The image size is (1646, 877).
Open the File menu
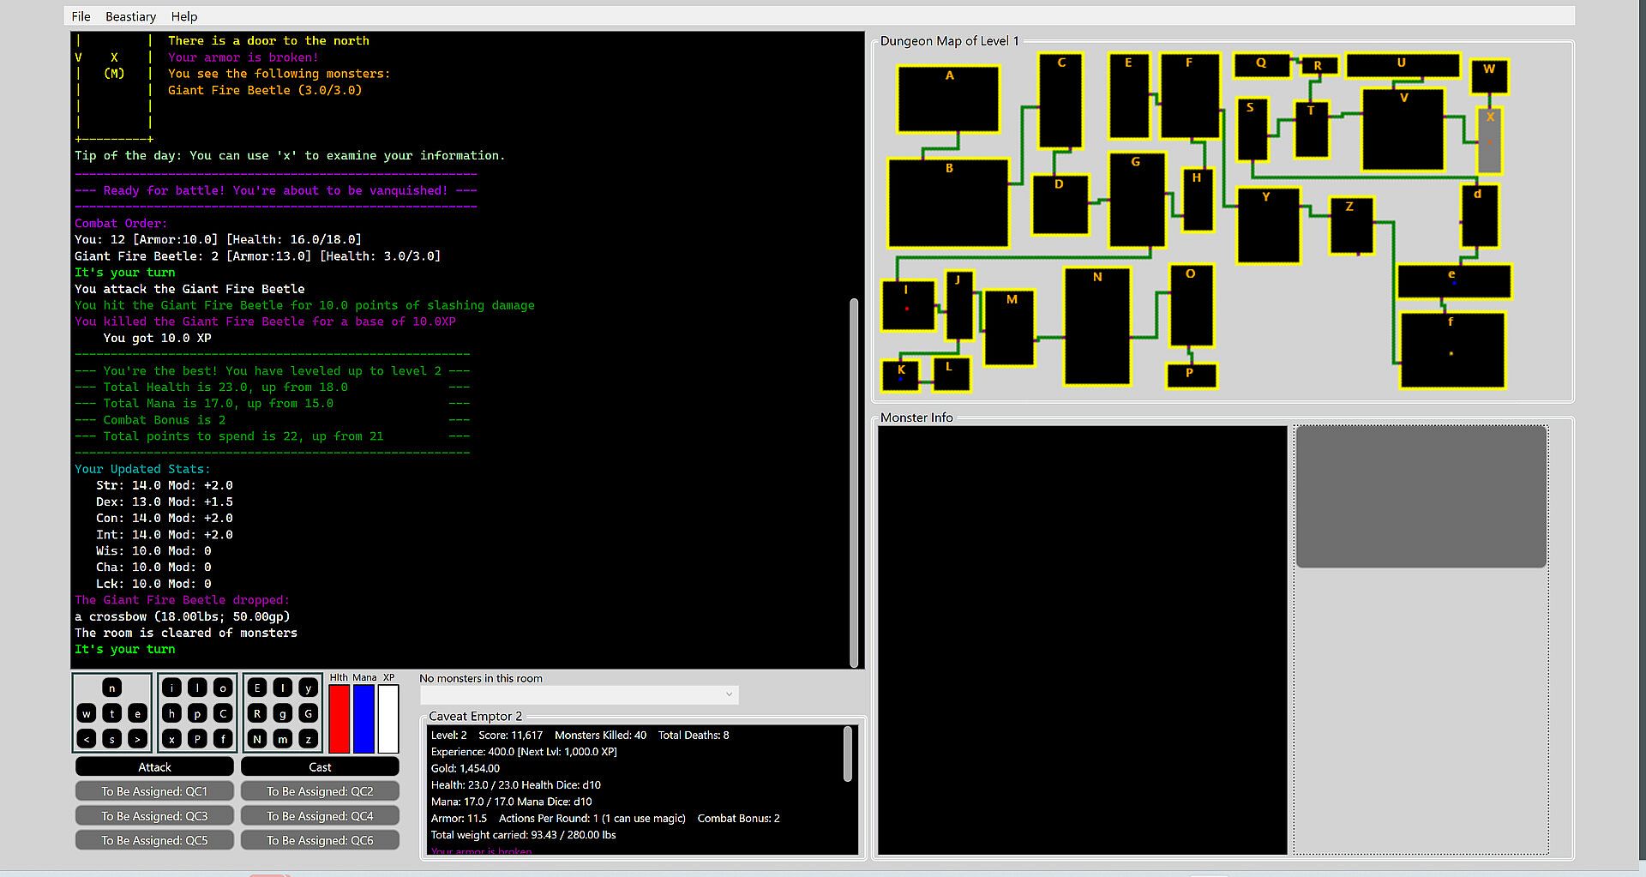81,16
